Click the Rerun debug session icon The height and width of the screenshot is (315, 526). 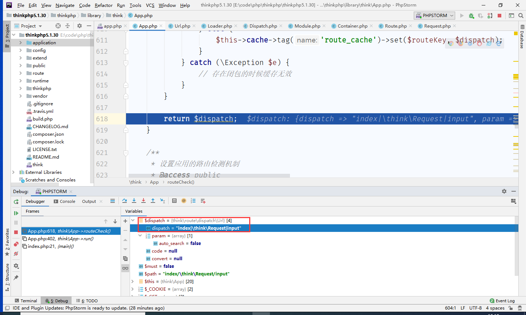pyautogui.click(x=16, y=201)
